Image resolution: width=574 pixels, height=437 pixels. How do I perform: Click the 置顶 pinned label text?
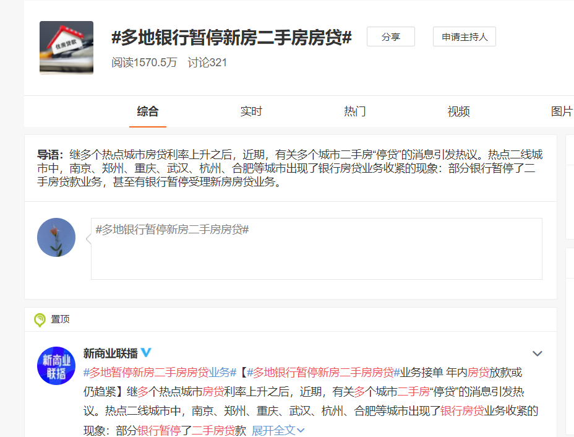(60, 319)
